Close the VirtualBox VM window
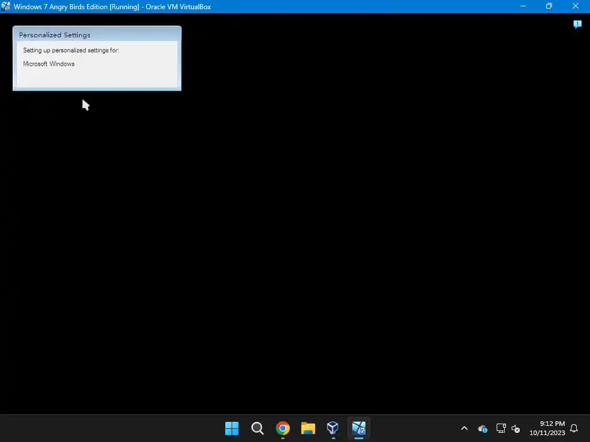The width and height of the screenshot is (590, 442). point(576,6)
